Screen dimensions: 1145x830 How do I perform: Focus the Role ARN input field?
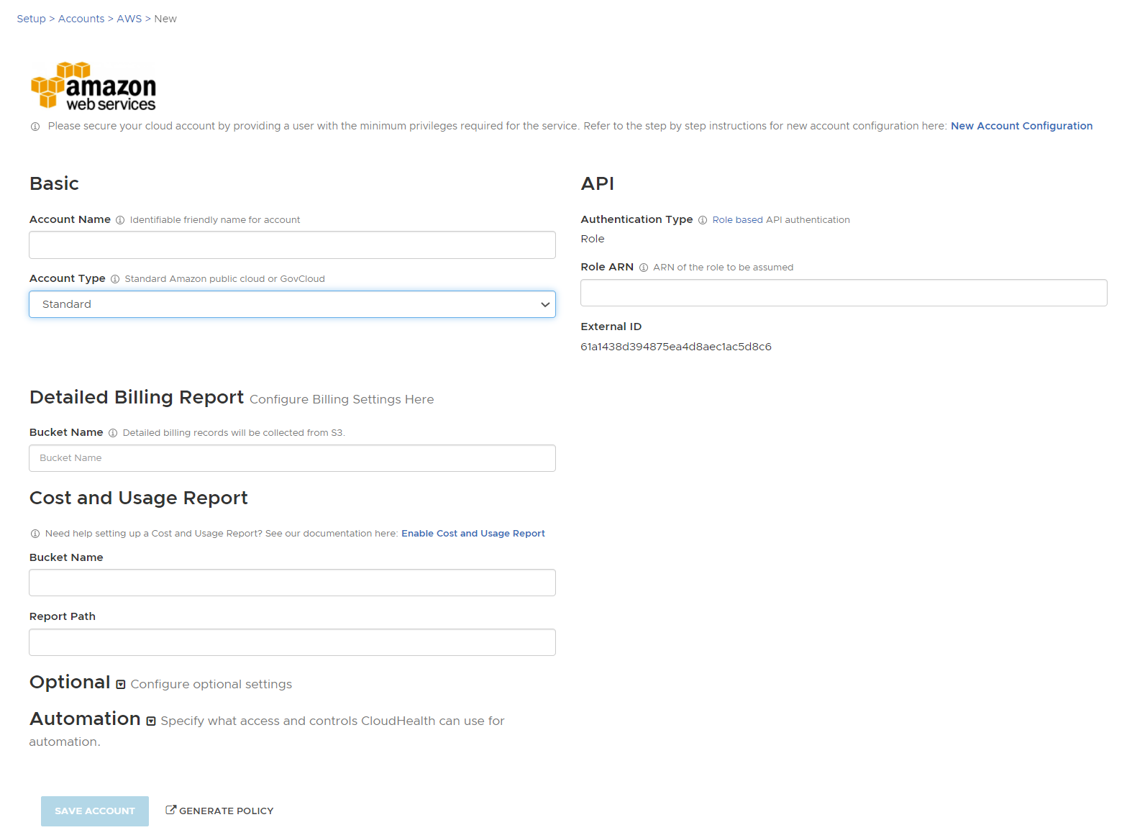(x=844, y=293)
